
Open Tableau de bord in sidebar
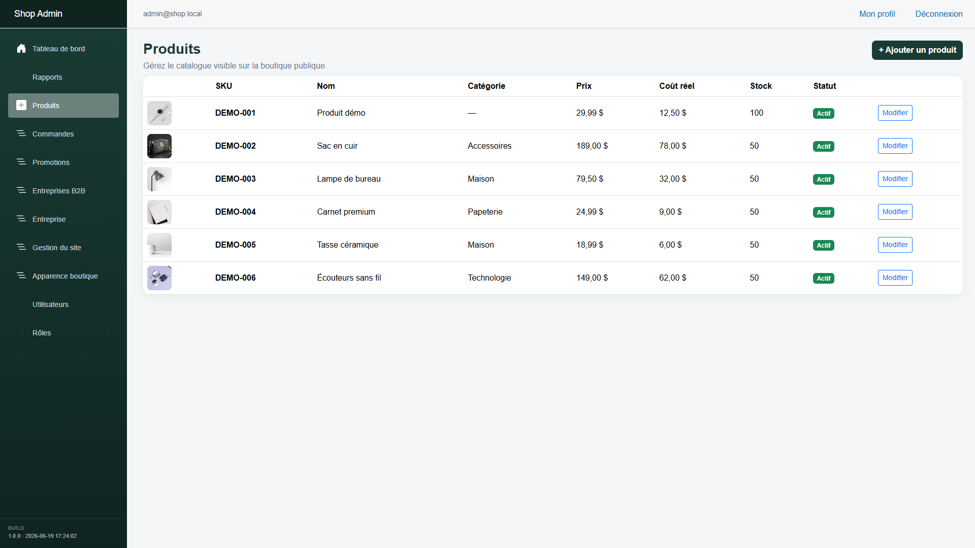pos(63,49)
